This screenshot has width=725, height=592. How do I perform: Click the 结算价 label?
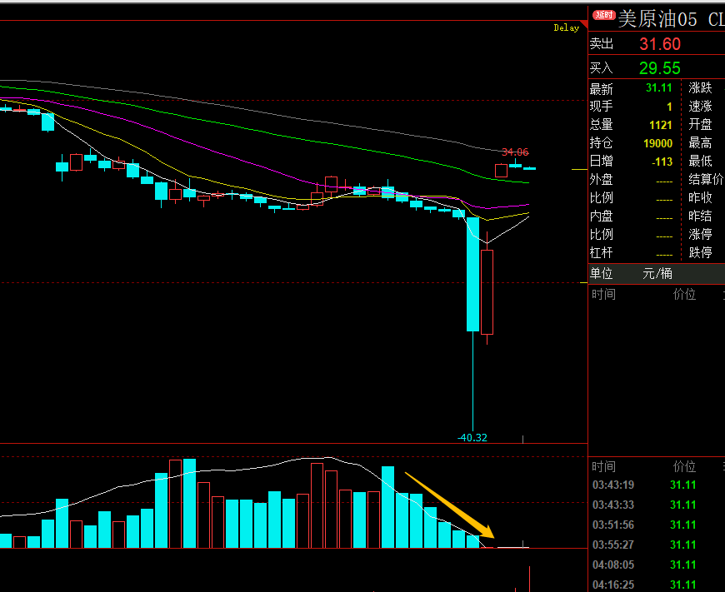coord(706,179)
